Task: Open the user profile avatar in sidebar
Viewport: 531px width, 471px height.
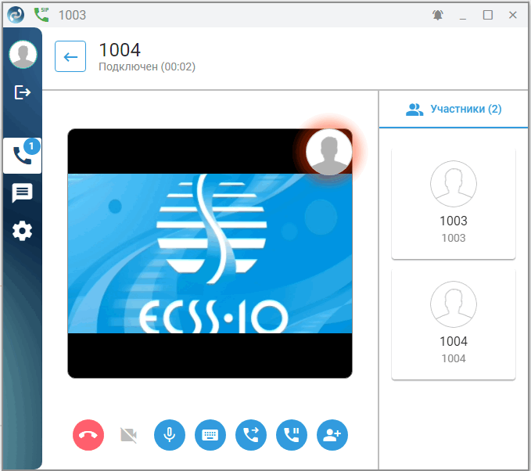Action: [x=23, y=54]
